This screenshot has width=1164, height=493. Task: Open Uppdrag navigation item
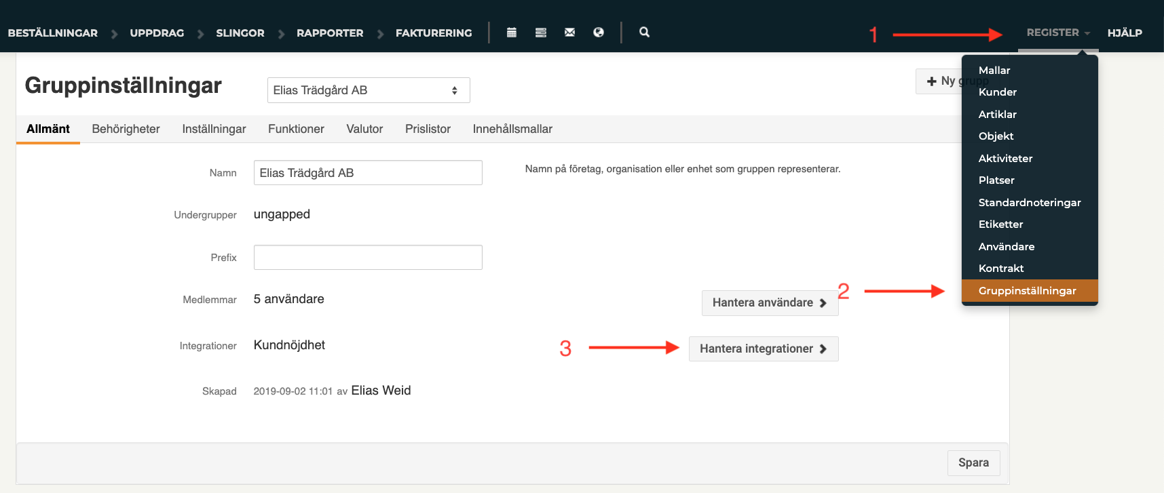click(157, 33)
